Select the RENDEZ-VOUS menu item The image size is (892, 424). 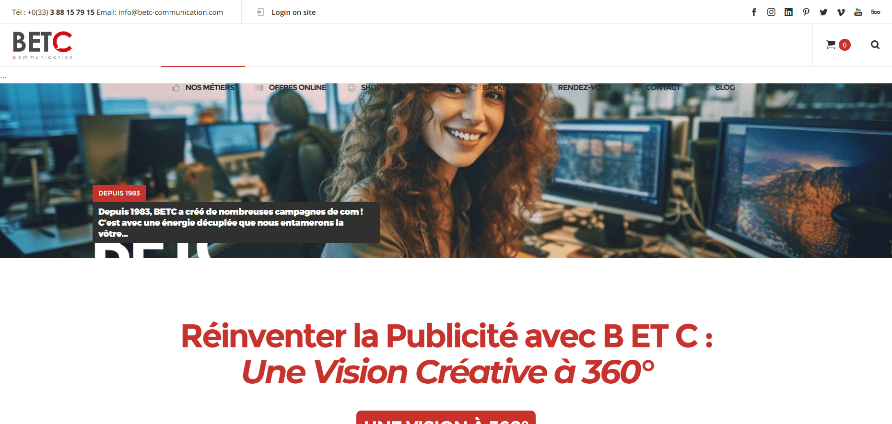point(584,87)
